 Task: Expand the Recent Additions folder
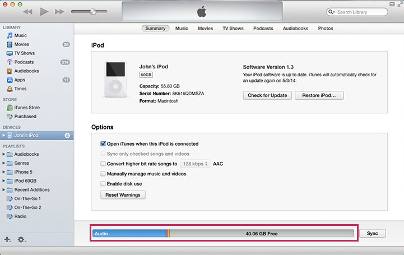[3, 189]
